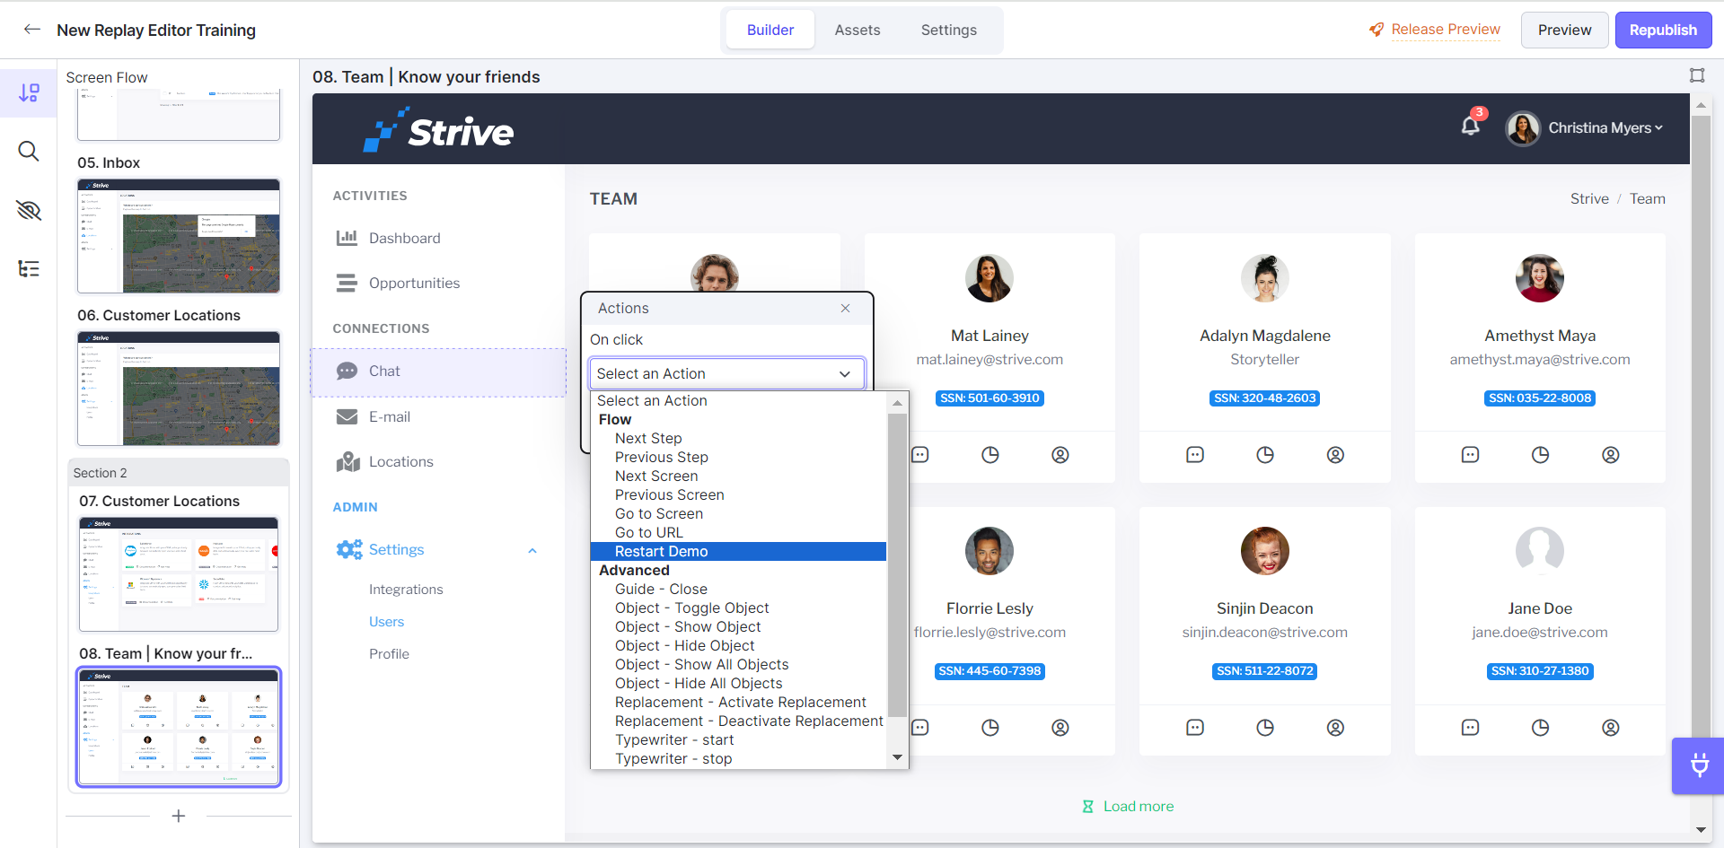
Task: Select the 05. Inbox screen thumbnail
Action: [179, 236]
